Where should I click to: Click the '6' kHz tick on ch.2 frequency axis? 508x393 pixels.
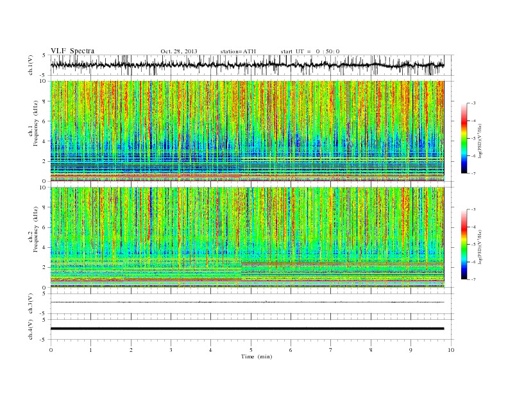point(45,227)
